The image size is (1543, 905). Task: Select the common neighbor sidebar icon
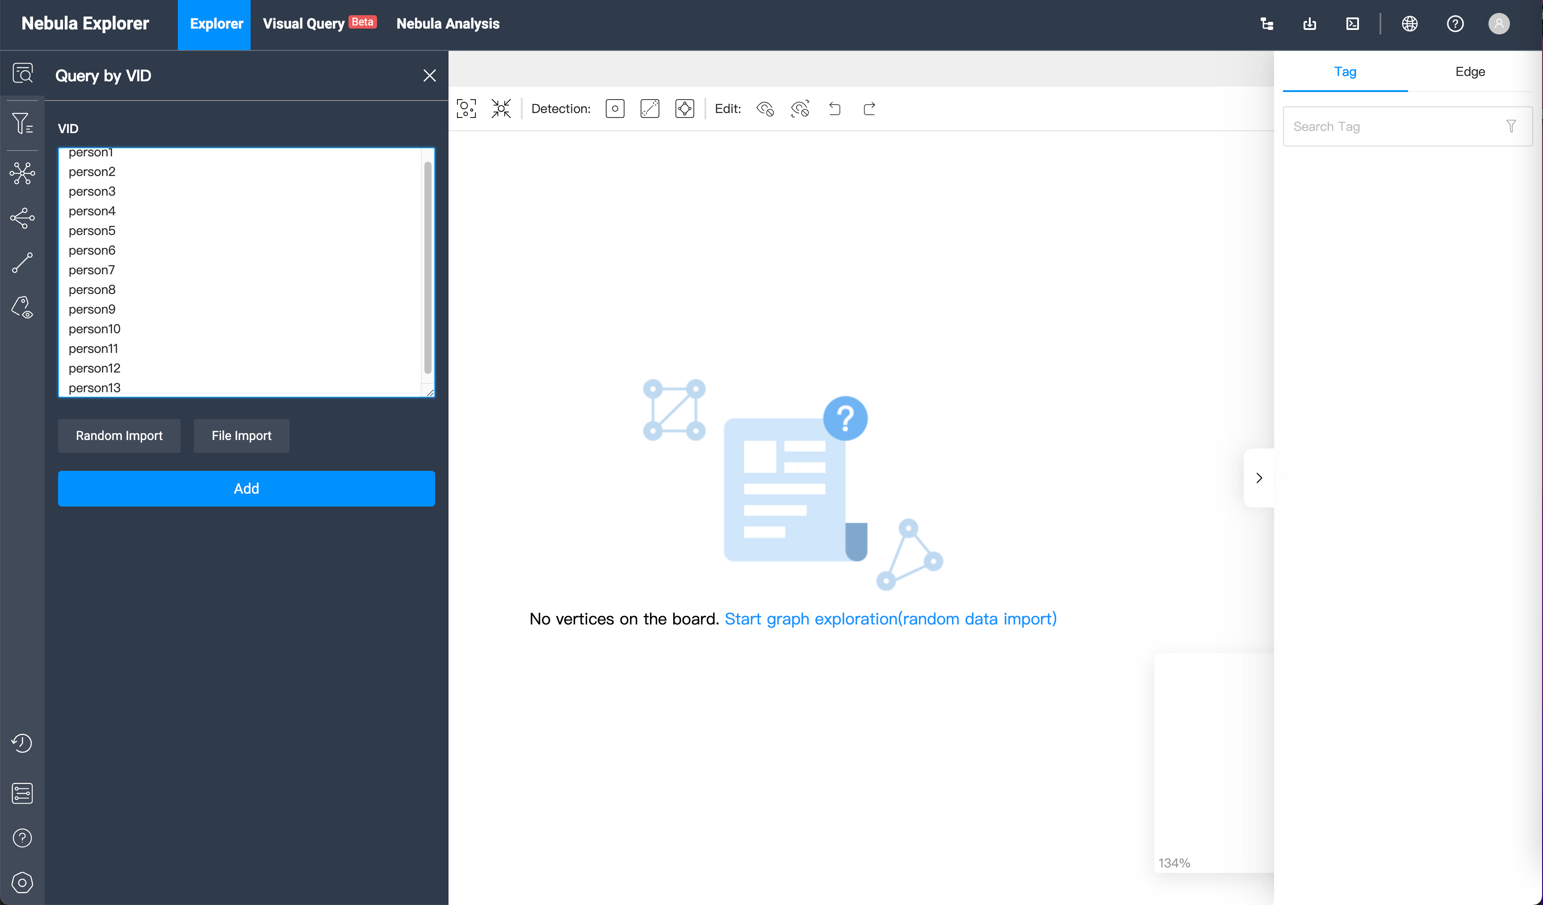[23, 218]
